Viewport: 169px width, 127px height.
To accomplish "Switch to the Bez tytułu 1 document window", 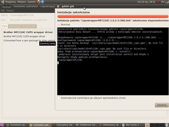I will (133, 125).
